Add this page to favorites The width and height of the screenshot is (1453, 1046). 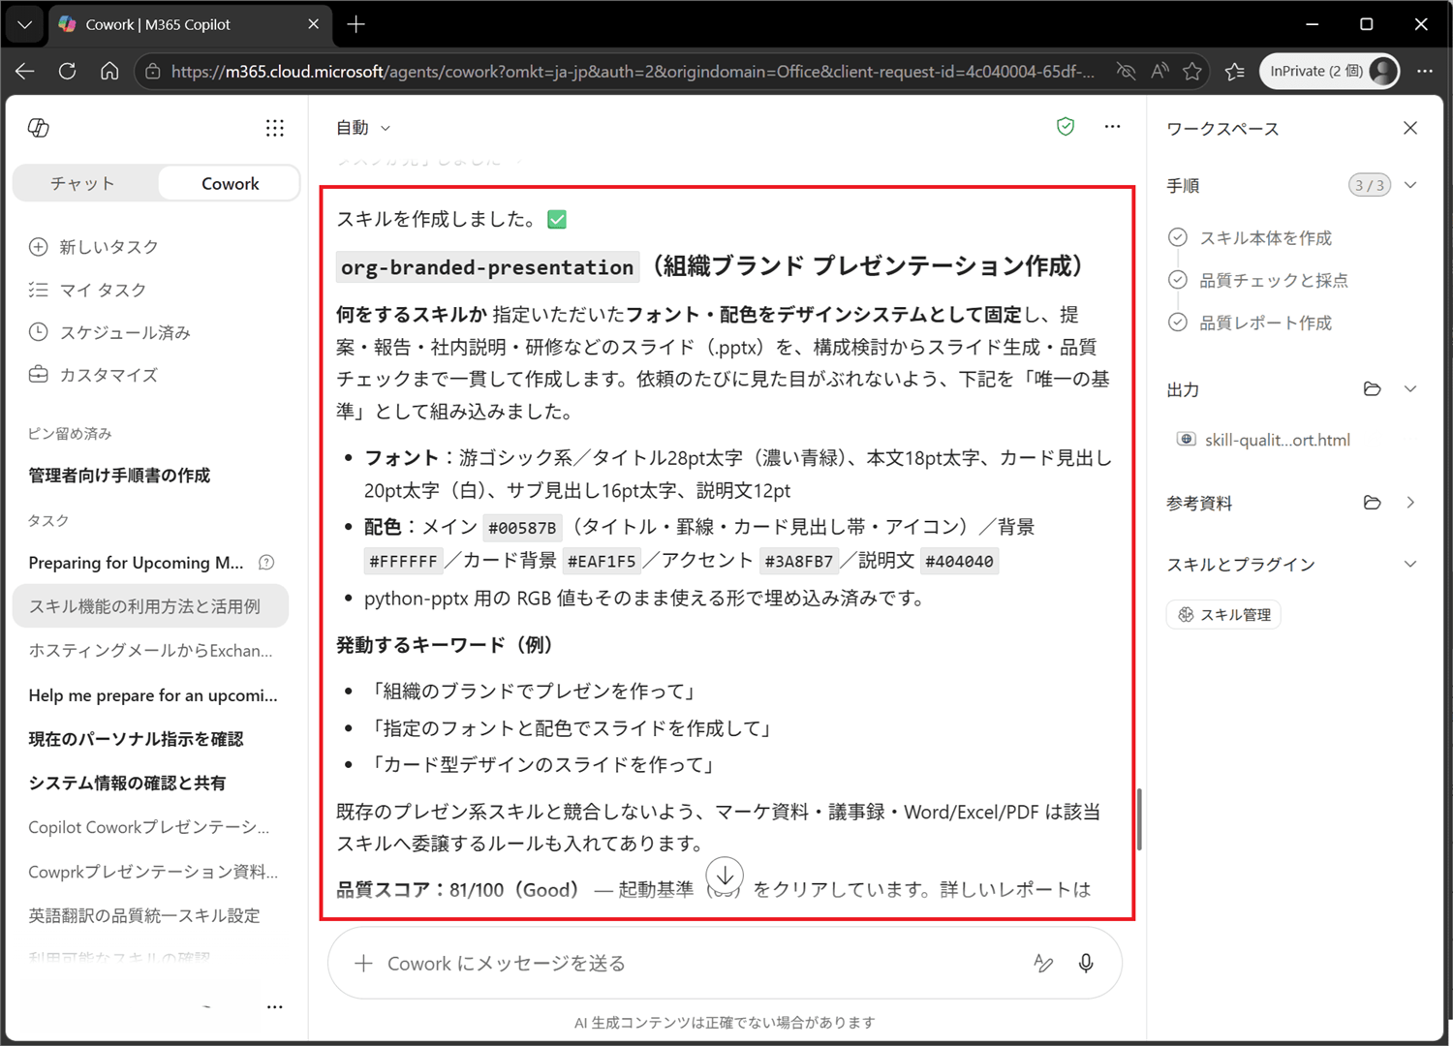(1192, 71)
